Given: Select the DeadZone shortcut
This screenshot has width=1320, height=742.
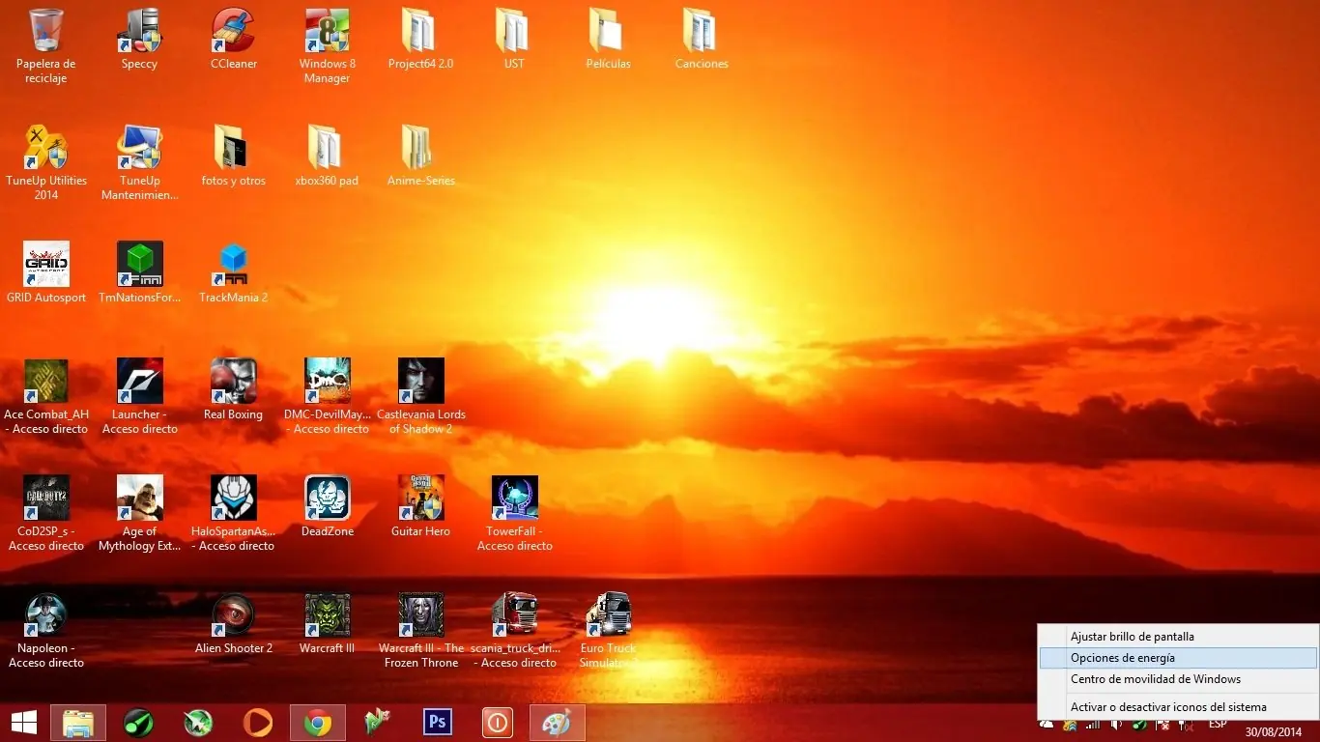Looking at the screenshot, I should (x=327, y=507).
